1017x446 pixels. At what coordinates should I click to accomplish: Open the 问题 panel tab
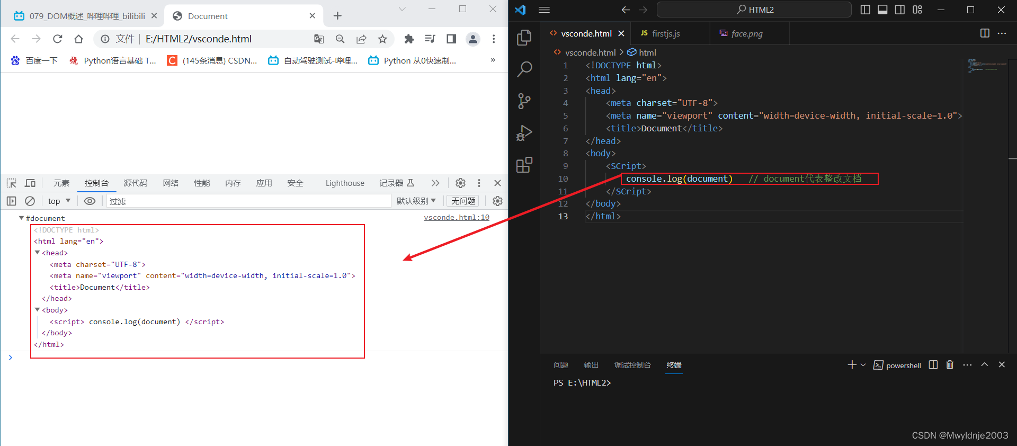(x=560, y=365)
